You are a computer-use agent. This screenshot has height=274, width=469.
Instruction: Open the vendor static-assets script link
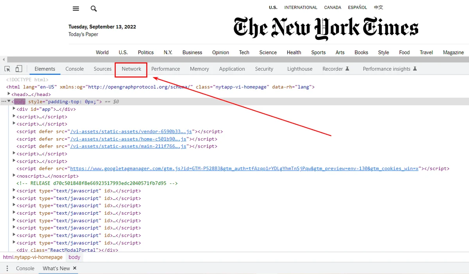point(131,132)
